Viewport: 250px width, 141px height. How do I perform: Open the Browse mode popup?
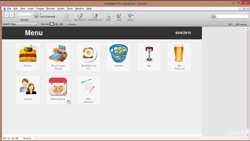[x=27, y=138]
